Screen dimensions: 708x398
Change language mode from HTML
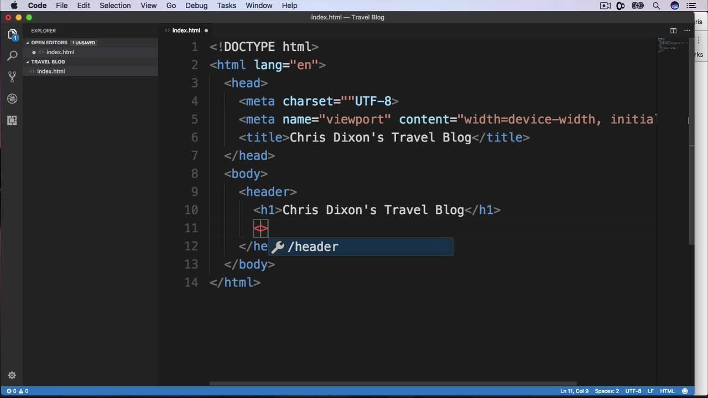pos(667,391)
